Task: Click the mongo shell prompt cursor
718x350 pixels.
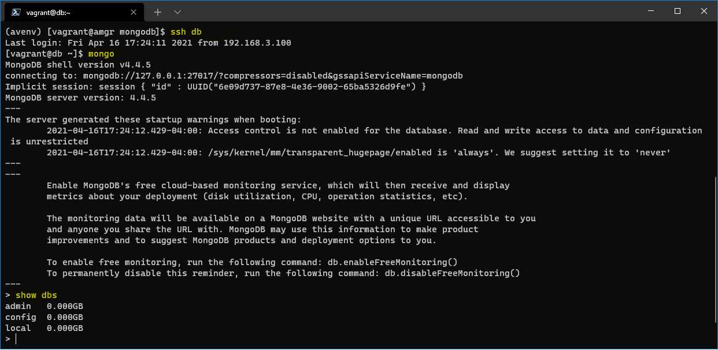Action: click(16, 338)
